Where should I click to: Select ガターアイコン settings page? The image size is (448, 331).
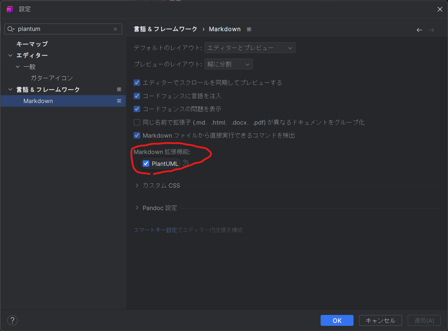(x=52, y=78)
